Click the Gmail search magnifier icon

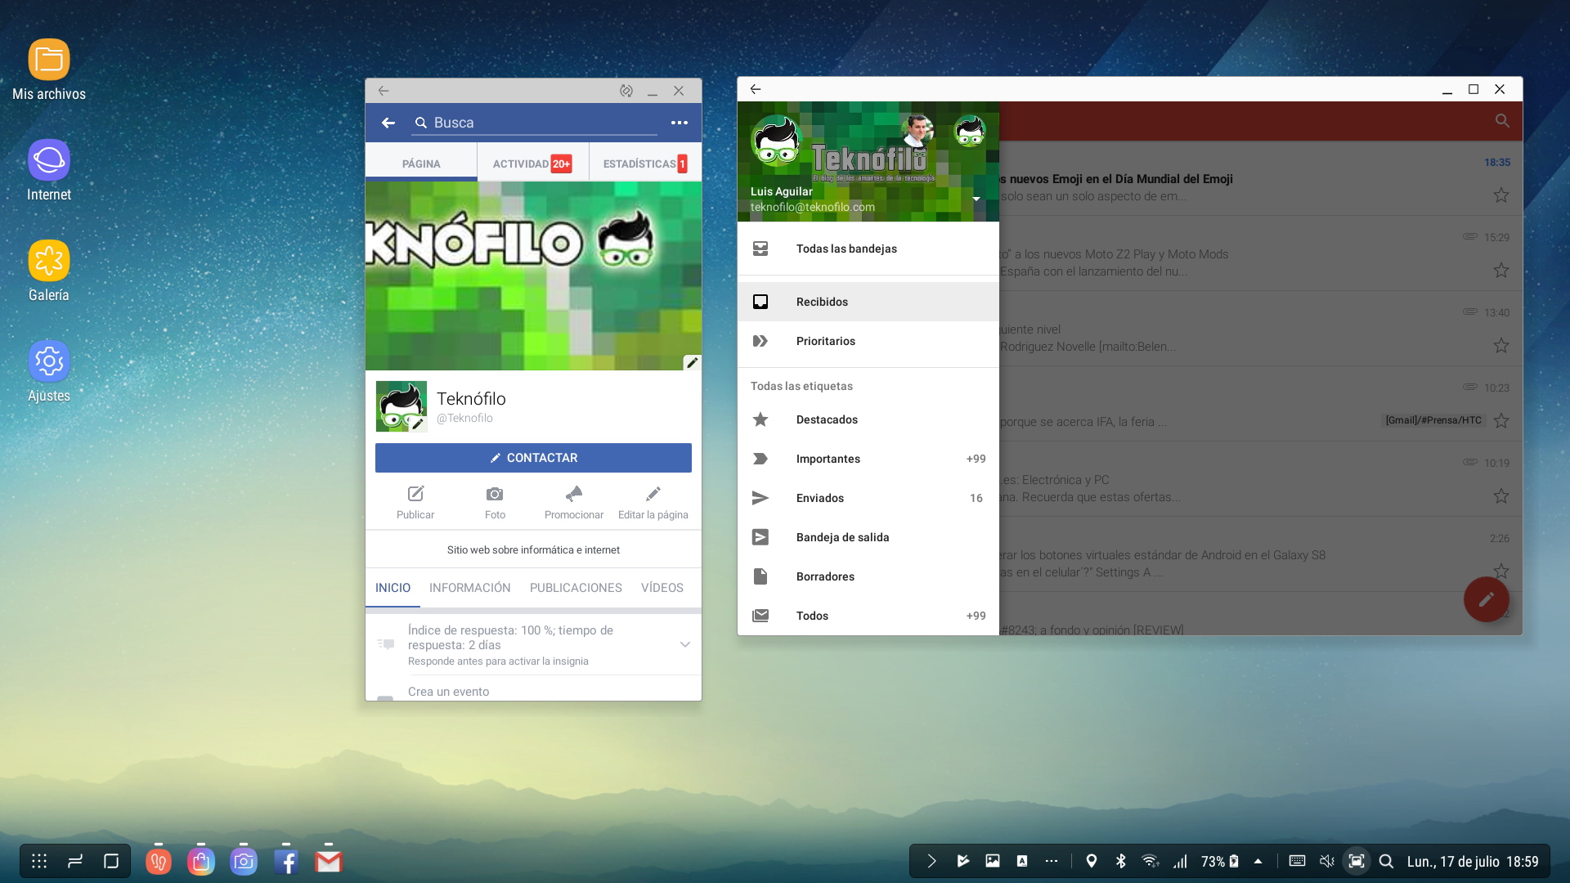click(1502, 121)
